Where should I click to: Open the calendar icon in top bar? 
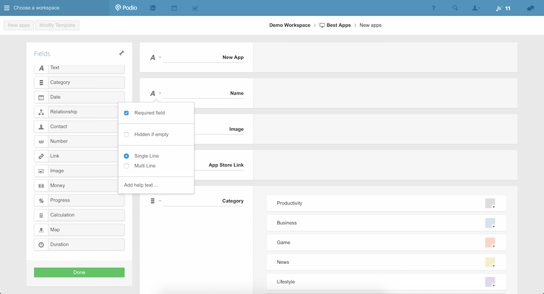pyautogui.click(x=174, y=8)
